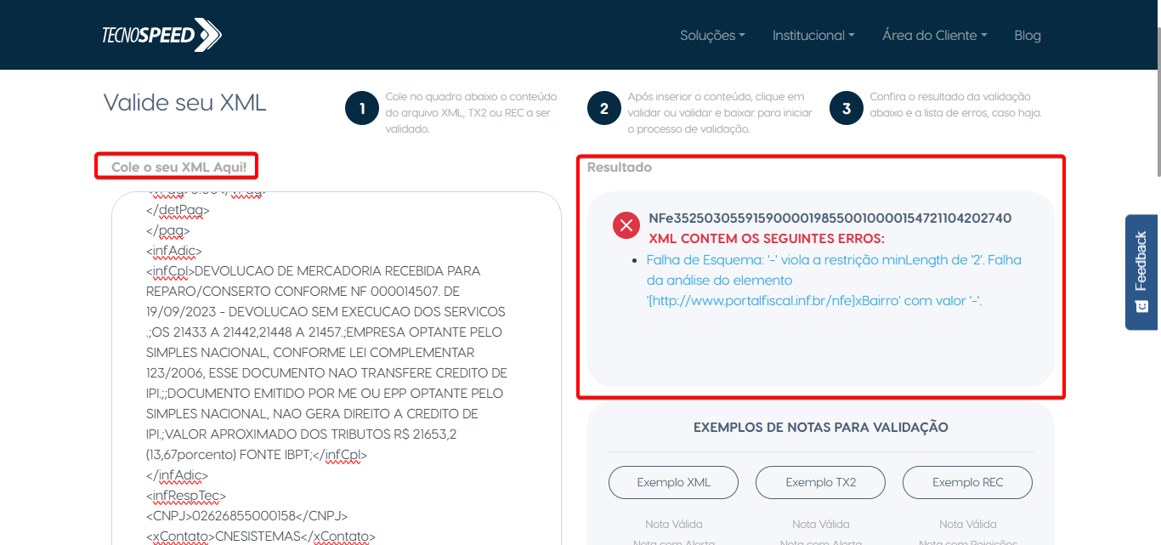Click the red X error icon

(x=626, y=225)
